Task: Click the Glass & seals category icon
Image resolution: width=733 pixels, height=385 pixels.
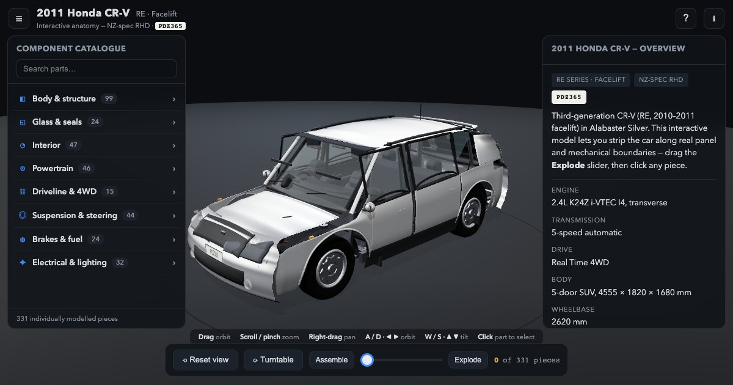Action: click(23, 122)
